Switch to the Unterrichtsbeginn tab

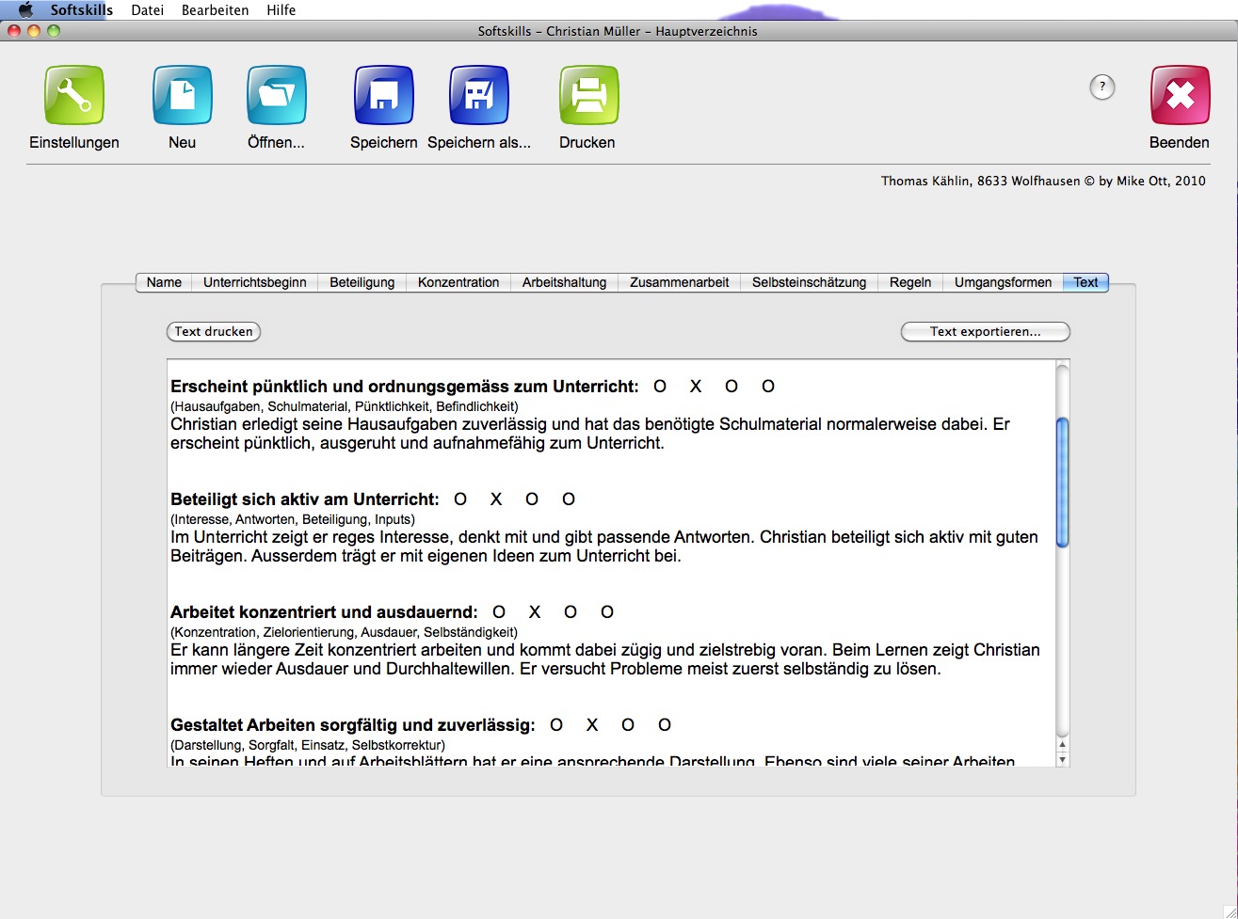(255, 282)
